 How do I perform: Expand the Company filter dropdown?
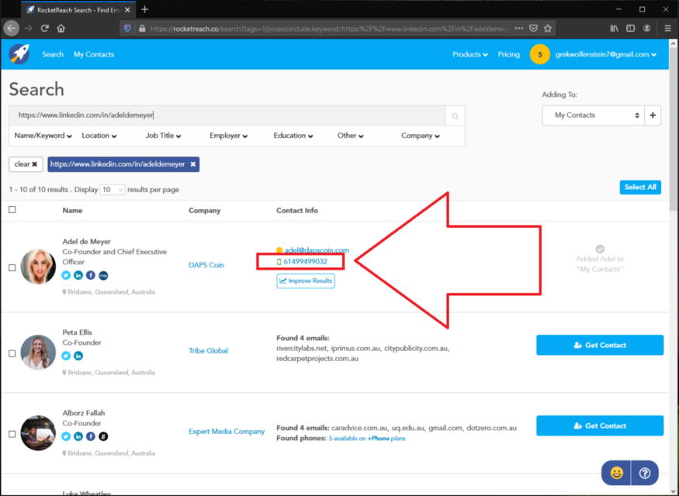tap(421, 136)
